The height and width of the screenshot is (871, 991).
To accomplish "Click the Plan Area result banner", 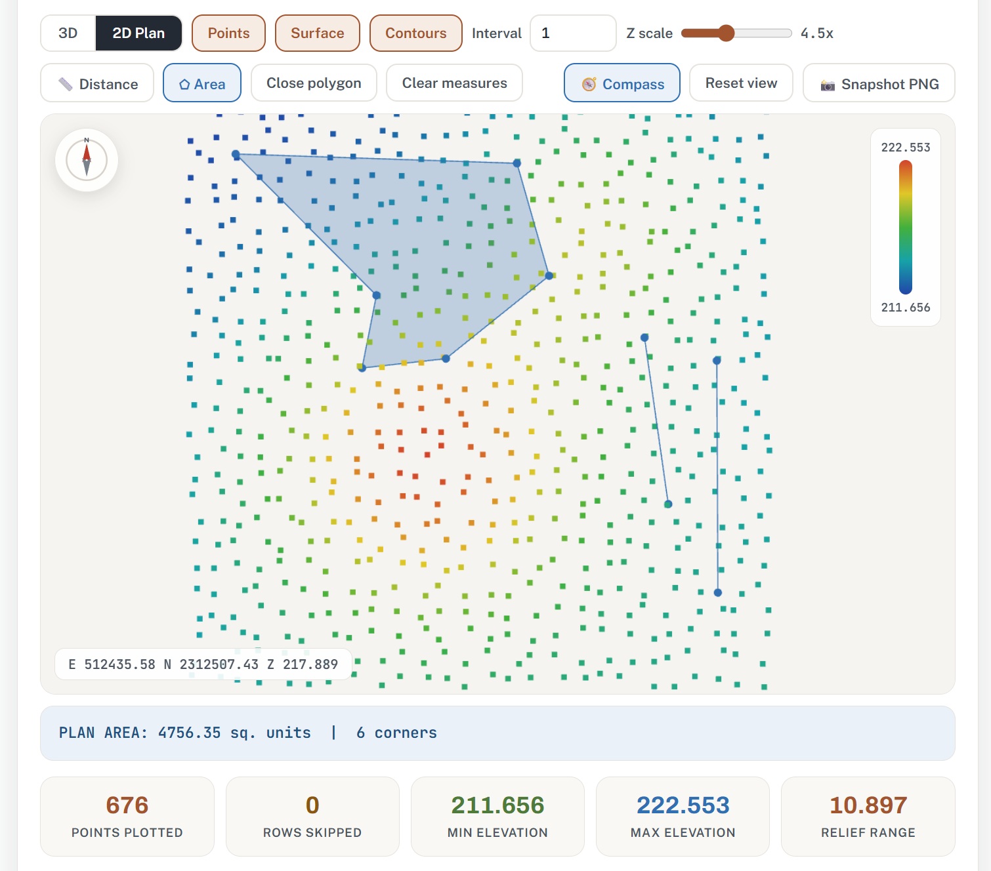I will 497,733.
